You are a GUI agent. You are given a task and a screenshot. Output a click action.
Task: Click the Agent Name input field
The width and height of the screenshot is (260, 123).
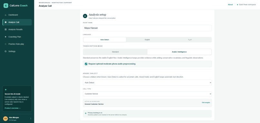(x=147, y=28)
